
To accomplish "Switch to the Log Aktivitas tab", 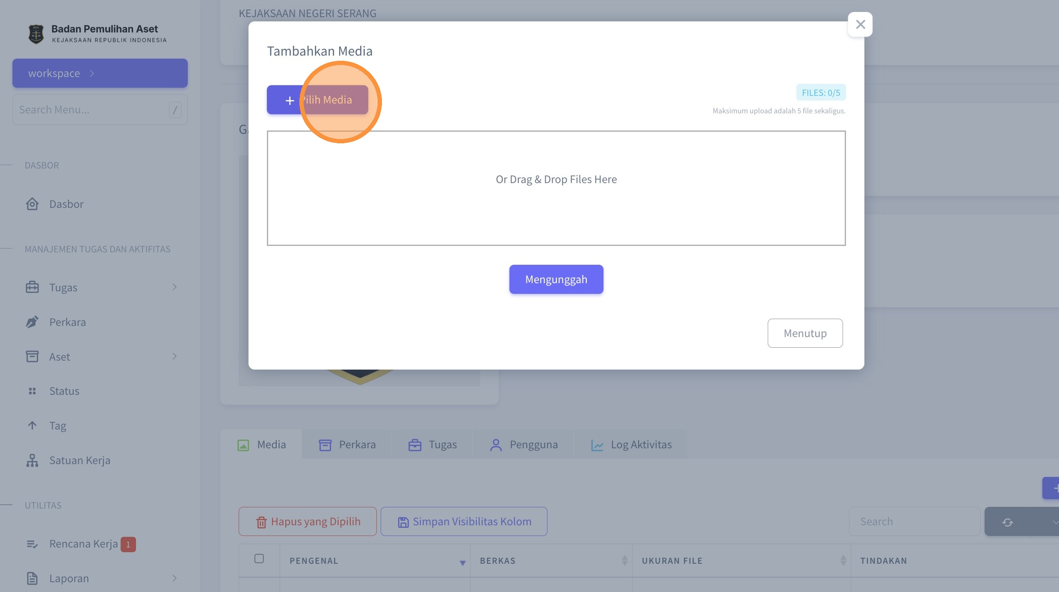I will [631, 444].
